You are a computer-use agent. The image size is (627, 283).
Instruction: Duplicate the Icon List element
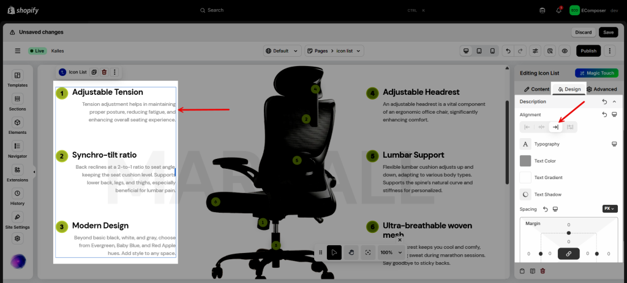(x=94, y=72)
